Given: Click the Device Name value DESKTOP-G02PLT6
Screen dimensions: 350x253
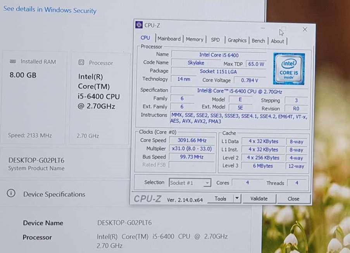Looking at the screenshot, I should coord(124,223).
